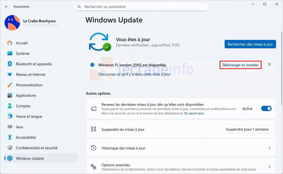Click the Comptes person icon
Screen dimensions: 283x174
click(10, 106)
